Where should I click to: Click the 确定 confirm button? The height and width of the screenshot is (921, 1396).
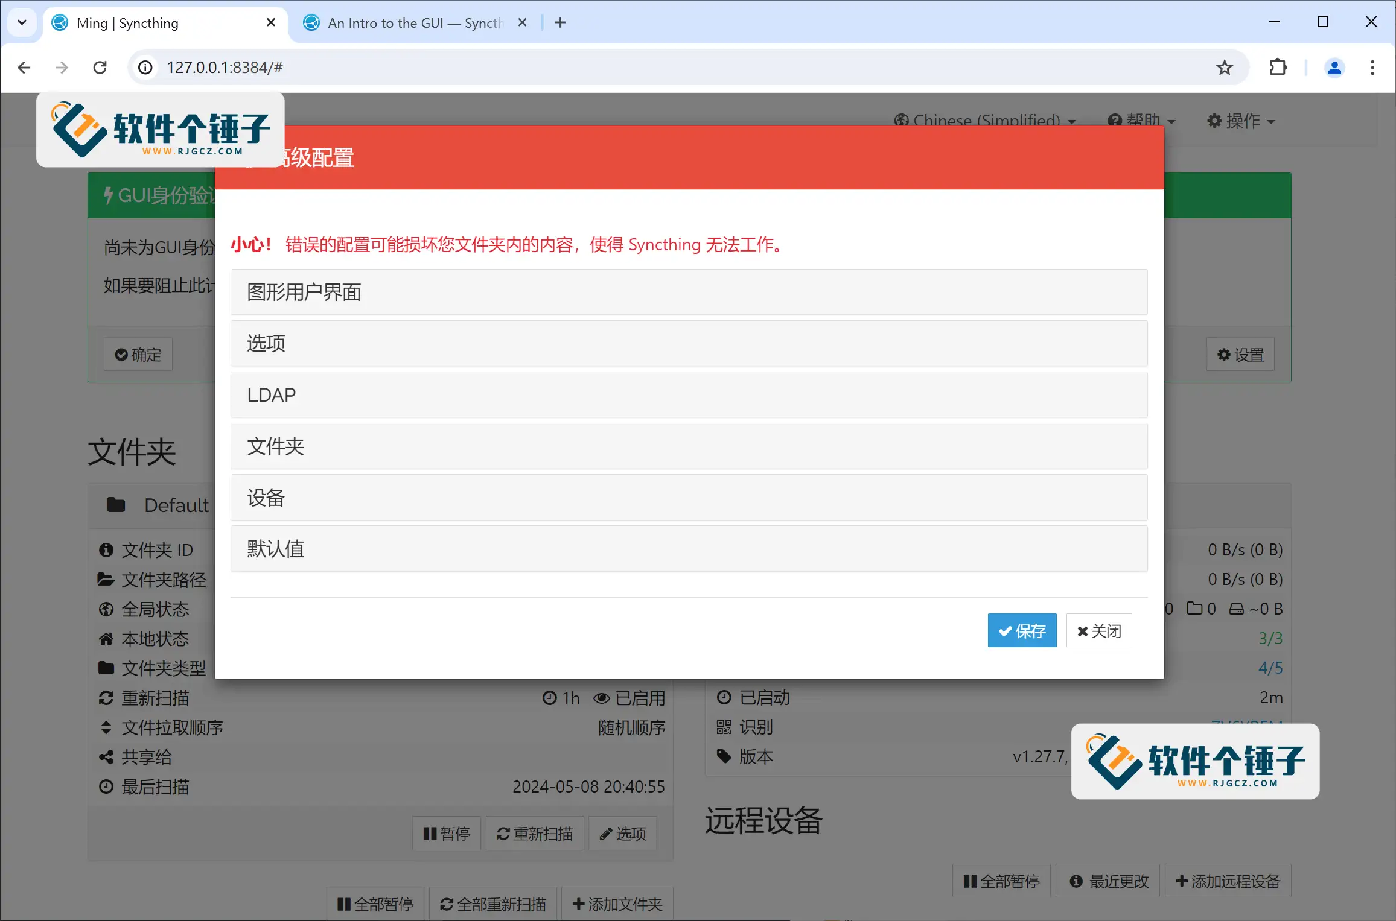point(138,355)
